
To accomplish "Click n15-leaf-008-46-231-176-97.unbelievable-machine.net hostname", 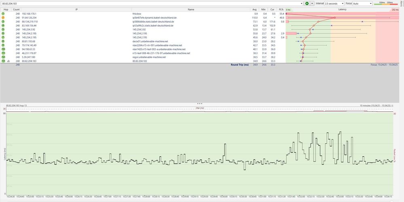I will 161,53.
